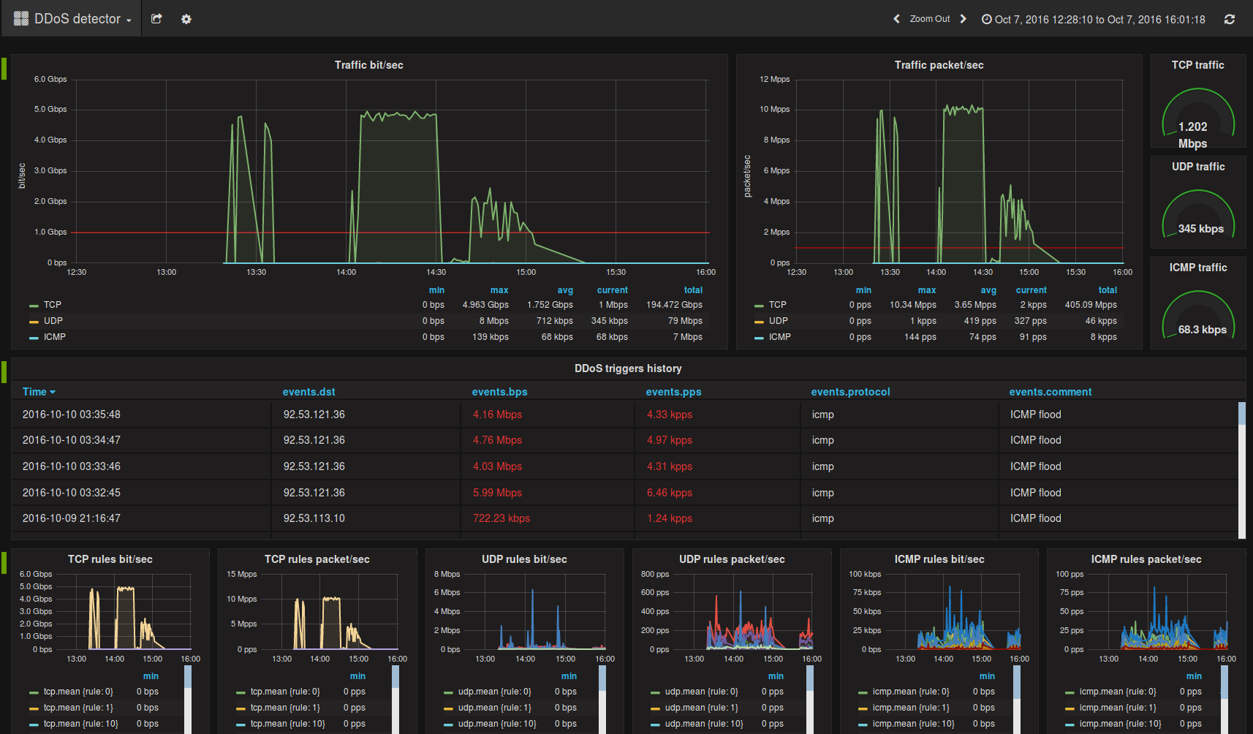
Task: Open the TCP traffic gauge panel title
Action: click(1197, 65)
